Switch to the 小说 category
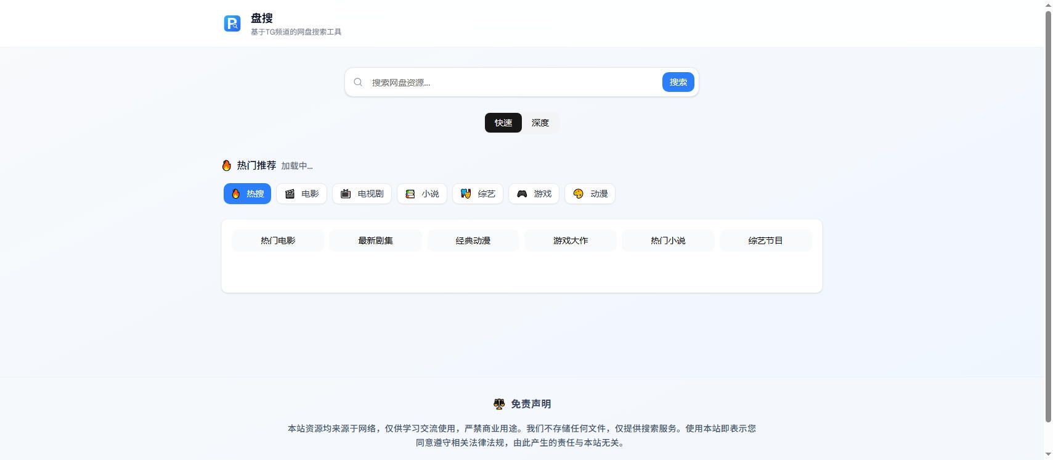1053x460 pixels. 422,194
